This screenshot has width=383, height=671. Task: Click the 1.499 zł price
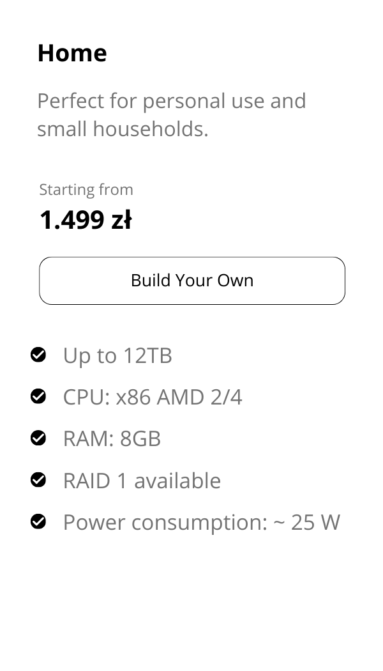(86, 220)
